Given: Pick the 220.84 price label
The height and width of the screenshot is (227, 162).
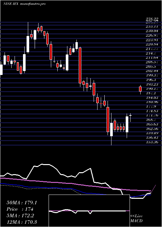Looking at the screenshot, I should pos(152,44).
